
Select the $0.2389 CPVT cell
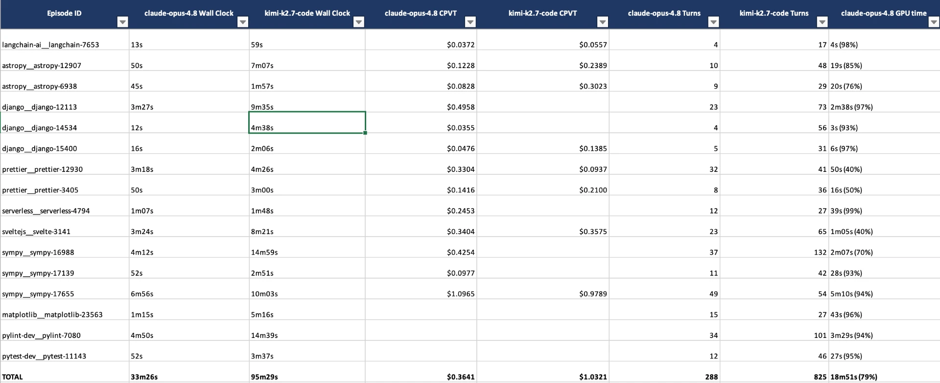(x=543, y=60)
